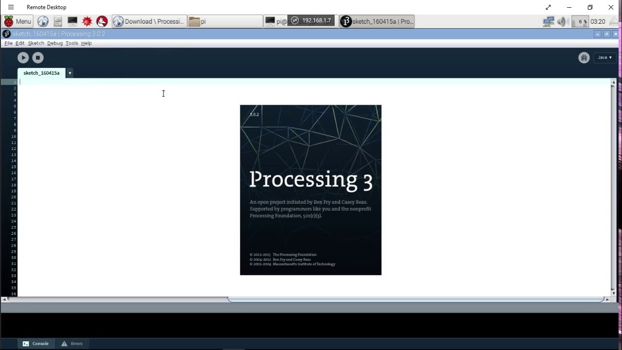The width and height of the screenshot is (622, 350).
Task: Click the horizontal scroll-right arrow
Action: [x=607, y=299]
